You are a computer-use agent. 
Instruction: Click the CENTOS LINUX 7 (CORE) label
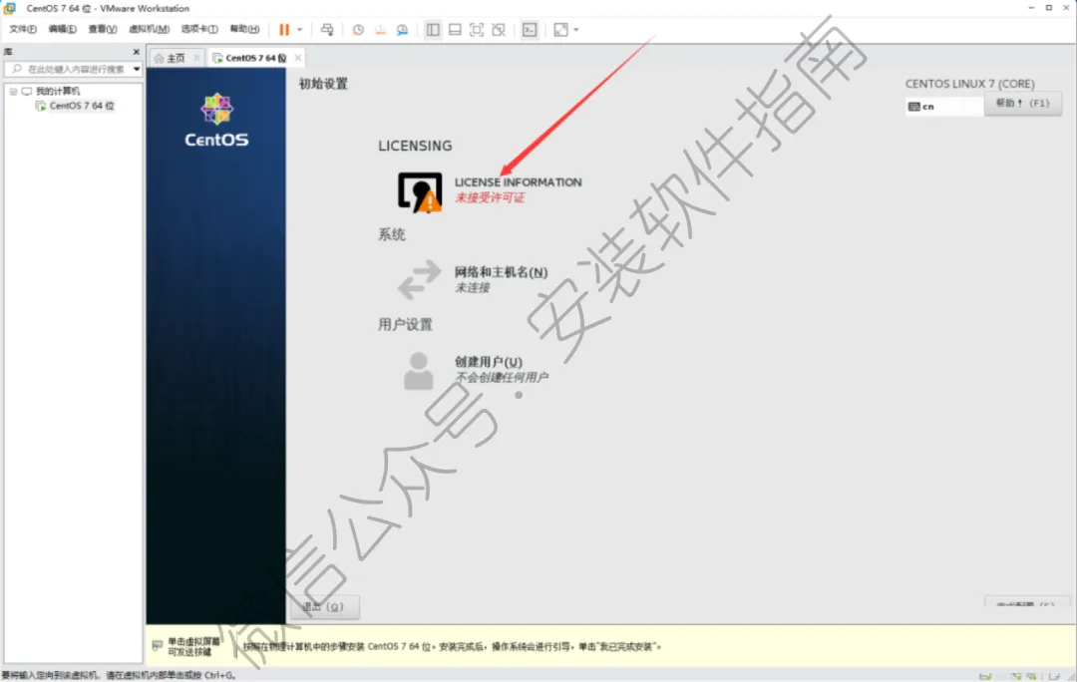969,83
